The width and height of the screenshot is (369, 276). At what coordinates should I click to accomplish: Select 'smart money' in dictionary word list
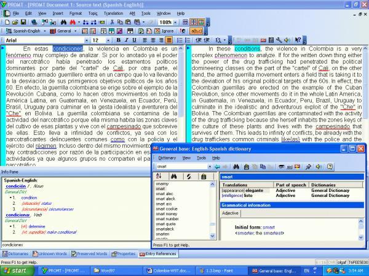coord(167,214)
